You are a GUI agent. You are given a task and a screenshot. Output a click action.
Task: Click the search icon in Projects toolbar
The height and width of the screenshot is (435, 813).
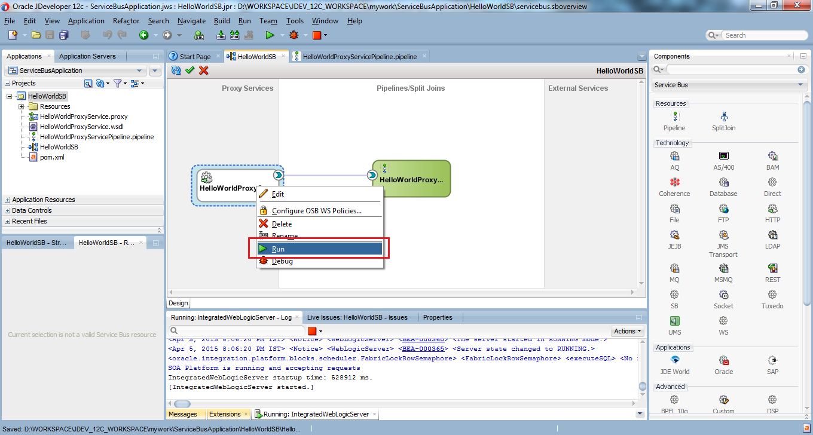coord(88,83)
